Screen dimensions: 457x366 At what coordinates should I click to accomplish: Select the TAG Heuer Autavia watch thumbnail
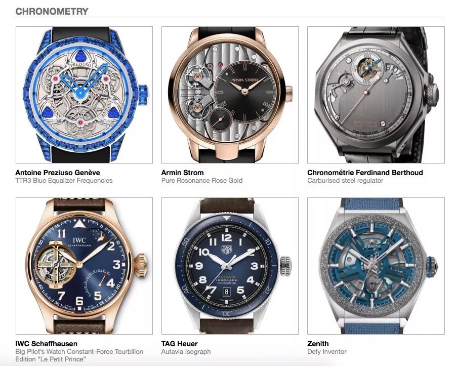tap(230, 266)
